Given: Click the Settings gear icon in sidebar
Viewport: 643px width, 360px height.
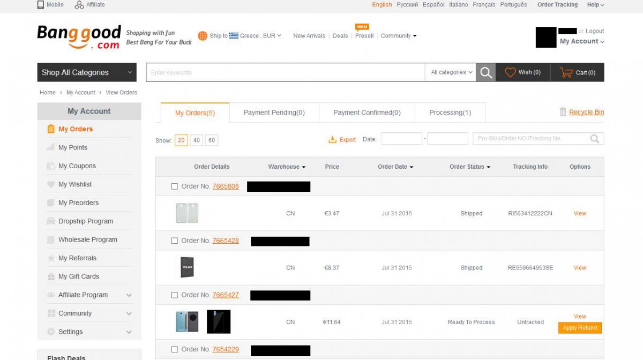Looking at the screenshot, I should pos(51,332).
